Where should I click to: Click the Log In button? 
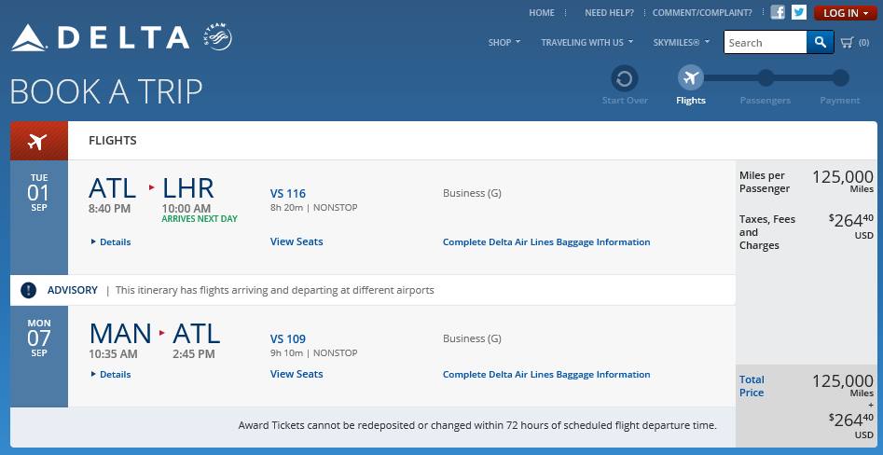(845, 13)
